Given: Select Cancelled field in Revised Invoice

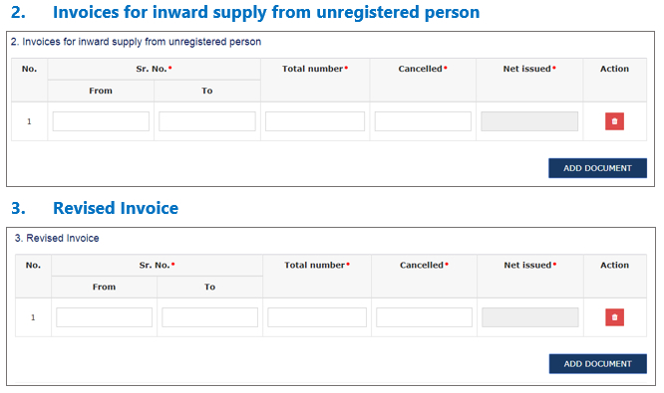Looking at the screenshot, I should (x=424, y=317).
